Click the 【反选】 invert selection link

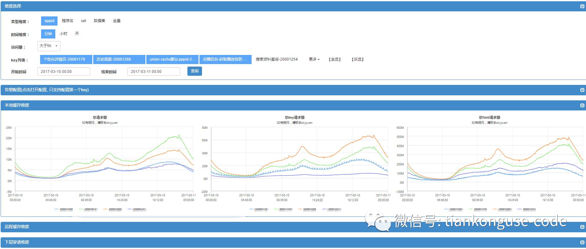(357, 59)
